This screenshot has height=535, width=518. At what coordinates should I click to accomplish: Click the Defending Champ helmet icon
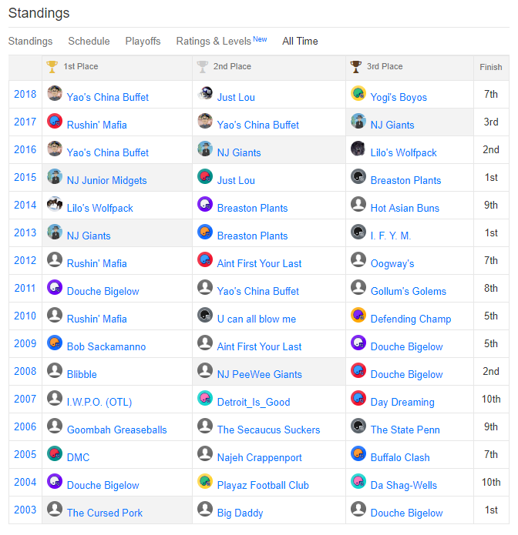pos(358,315)
